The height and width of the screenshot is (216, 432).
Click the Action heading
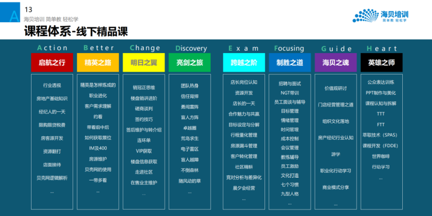pos(53,48)
